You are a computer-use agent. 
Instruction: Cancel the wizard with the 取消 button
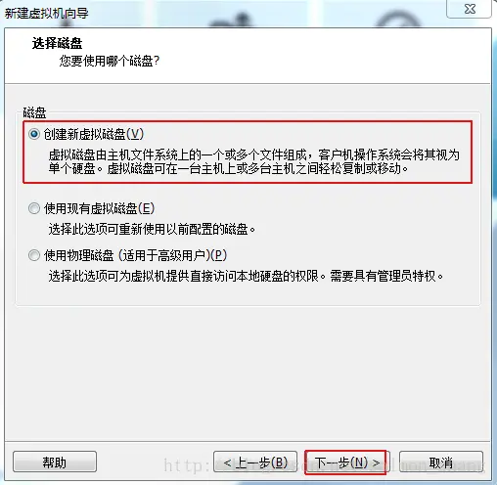[441, 462]
